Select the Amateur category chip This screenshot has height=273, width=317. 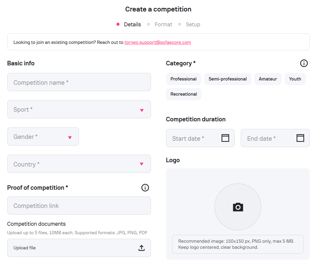(x=268, y=79)
